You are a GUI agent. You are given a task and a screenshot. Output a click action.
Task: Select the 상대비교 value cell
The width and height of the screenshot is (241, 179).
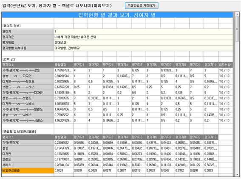[x=143, y=43]
